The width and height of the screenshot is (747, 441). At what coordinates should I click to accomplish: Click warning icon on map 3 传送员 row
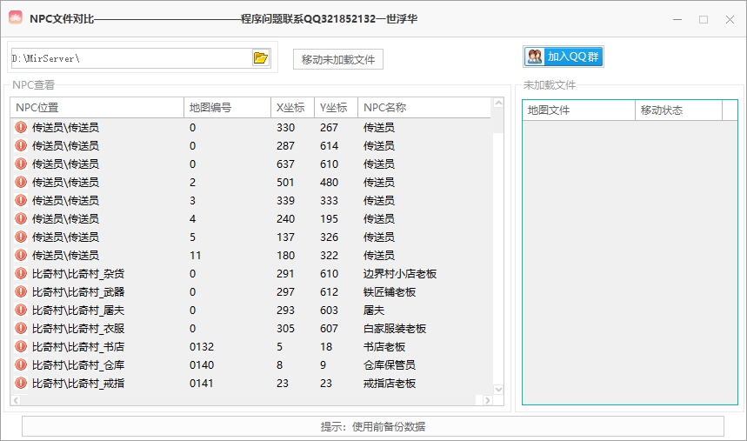pos(21,200)
